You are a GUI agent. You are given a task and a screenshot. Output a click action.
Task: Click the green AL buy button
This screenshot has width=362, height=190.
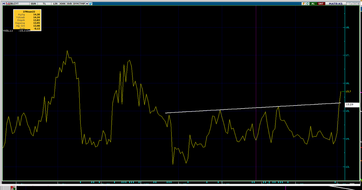click(x=313, y=4)
